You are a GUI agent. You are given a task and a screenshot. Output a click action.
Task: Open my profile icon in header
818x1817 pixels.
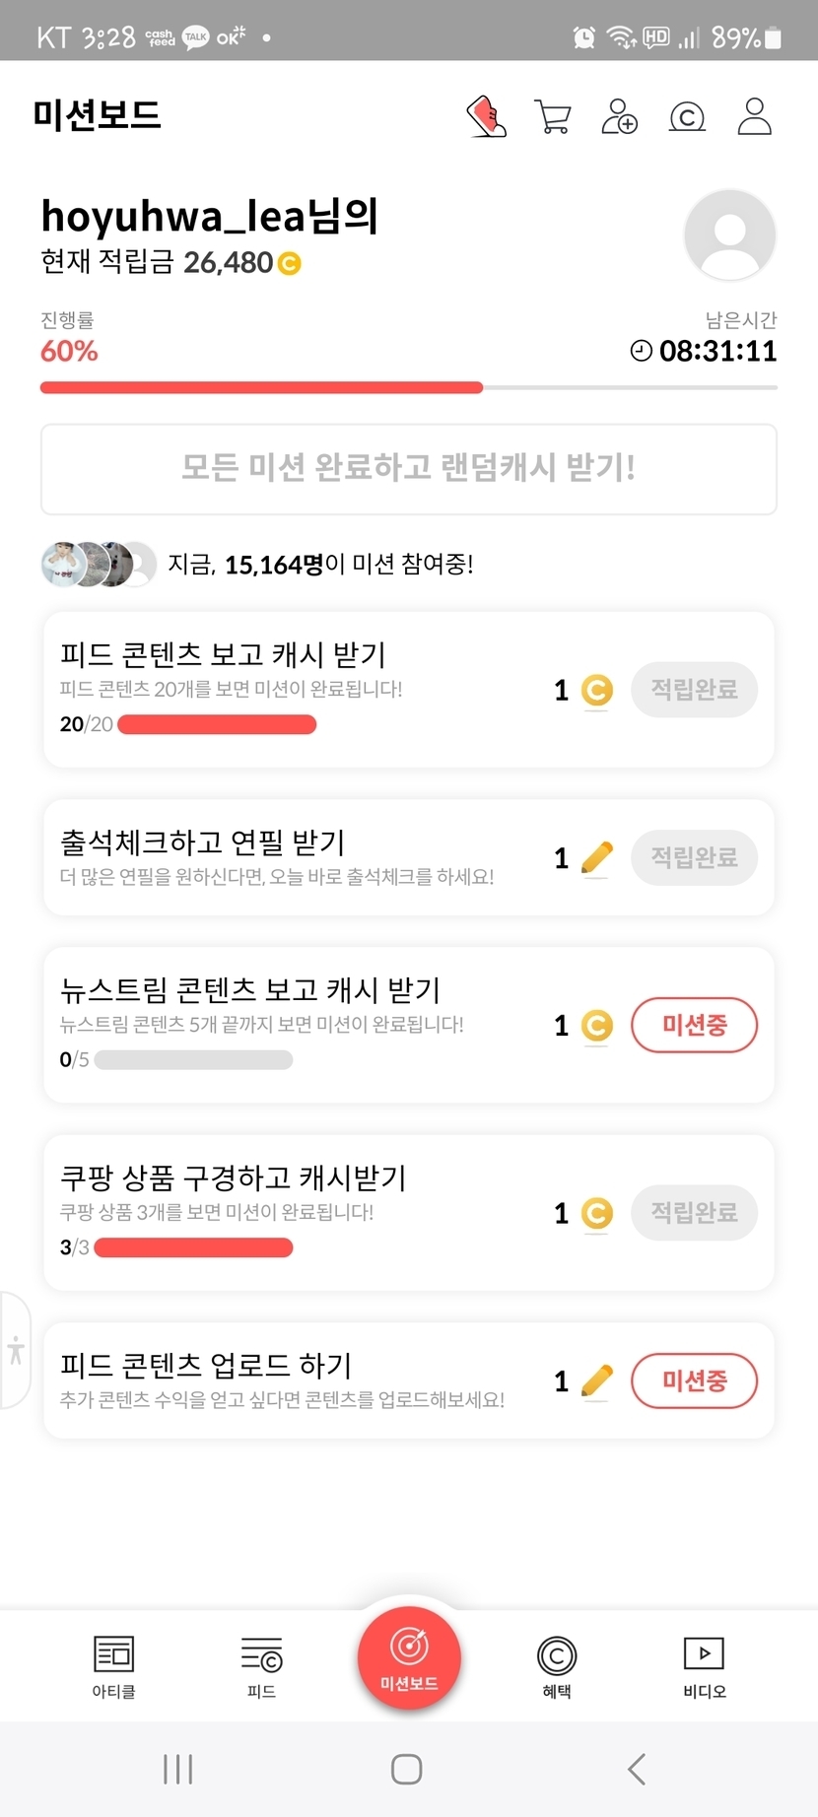point(755,116)
